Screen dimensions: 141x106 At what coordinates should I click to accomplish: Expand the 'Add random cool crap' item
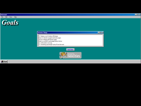[x=40, y=43]
